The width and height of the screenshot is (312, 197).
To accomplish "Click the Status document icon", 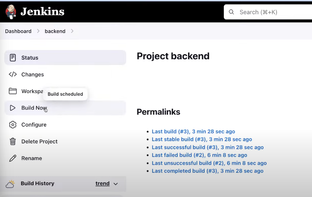I will click(13, 58).
